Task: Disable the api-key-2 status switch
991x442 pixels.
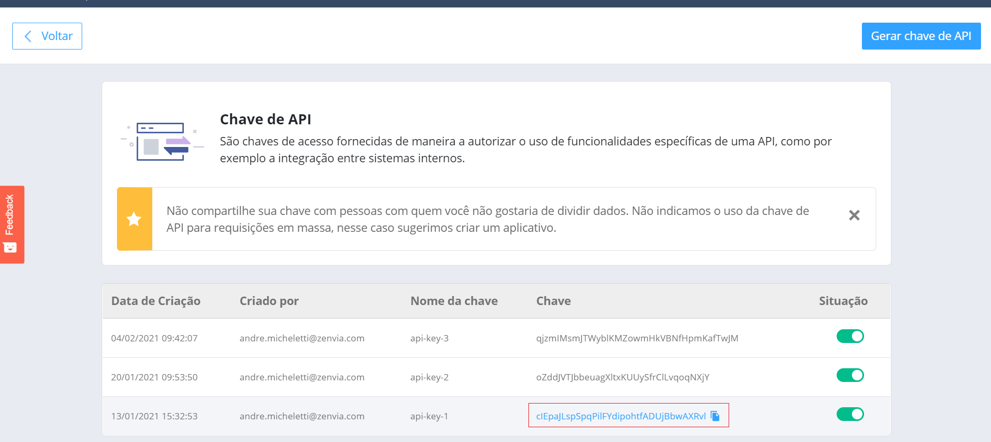Action: pos(850,375)
